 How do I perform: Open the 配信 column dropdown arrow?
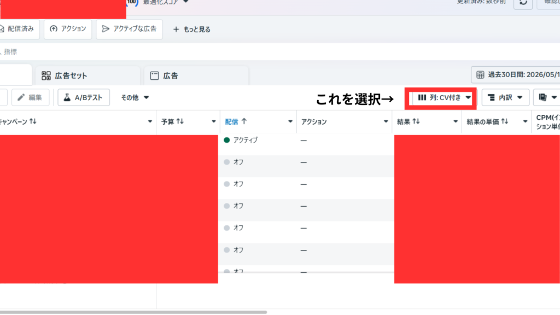[x=290, y=122]
